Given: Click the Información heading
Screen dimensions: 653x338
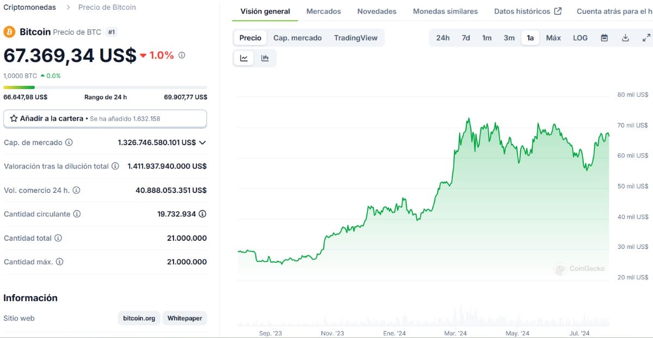Looking at the screenshot, I should coord(30,298).
